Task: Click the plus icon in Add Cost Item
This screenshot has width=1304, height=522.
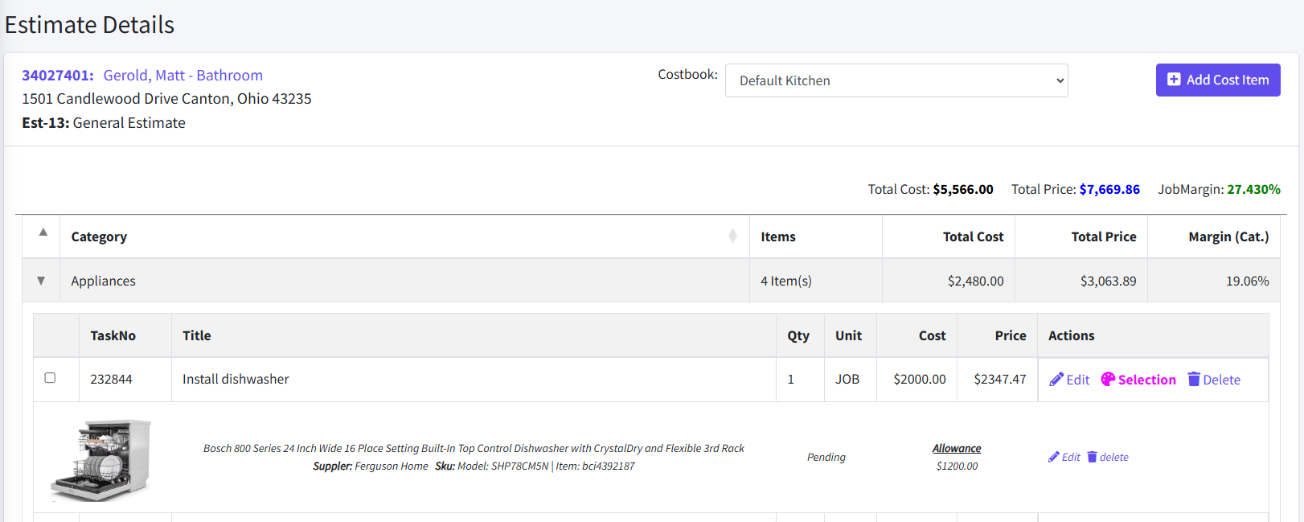Action: [x=1174, y=80]
